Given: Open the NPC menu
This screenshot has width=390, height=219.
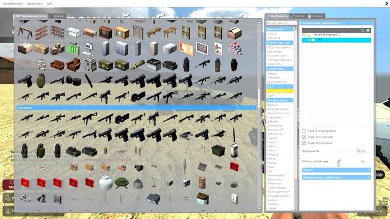Looking at the screenshot, I should pyautogui.click(x=50, y=4).
